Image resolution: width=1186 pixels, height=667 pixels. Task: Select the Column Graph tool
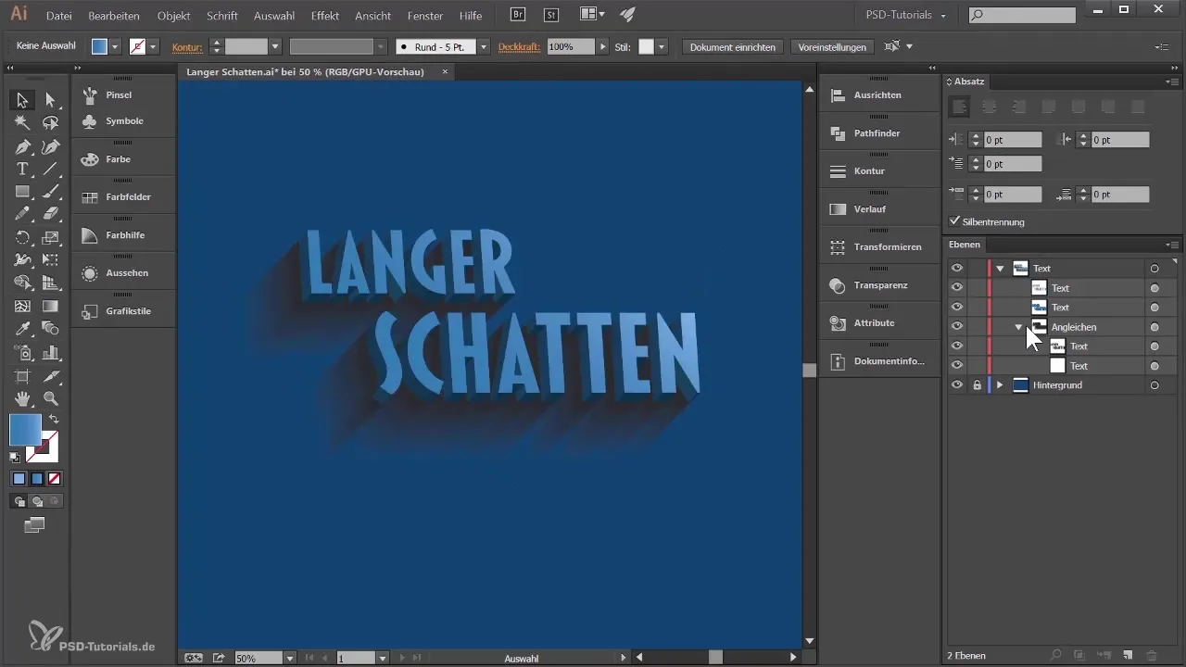(x=51, y=352)
